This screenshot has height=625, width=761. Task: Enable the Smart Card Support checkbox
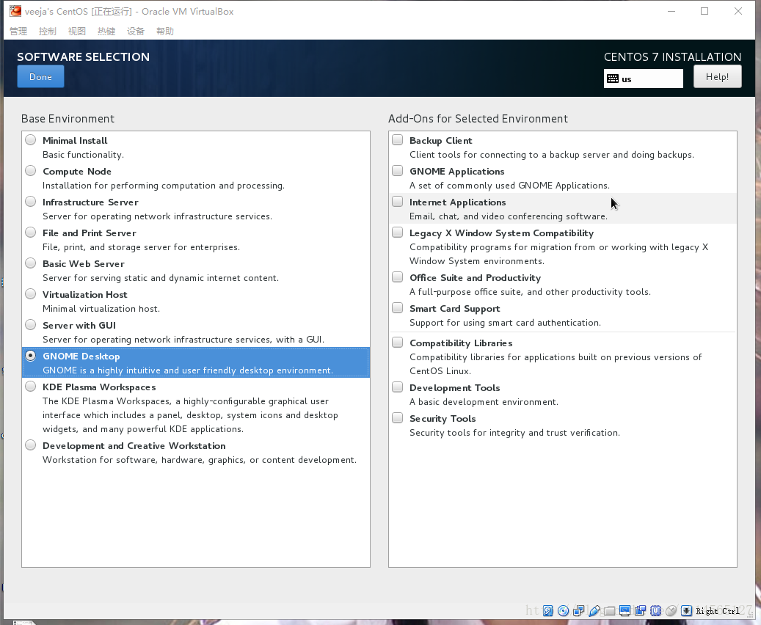[398, 308]
